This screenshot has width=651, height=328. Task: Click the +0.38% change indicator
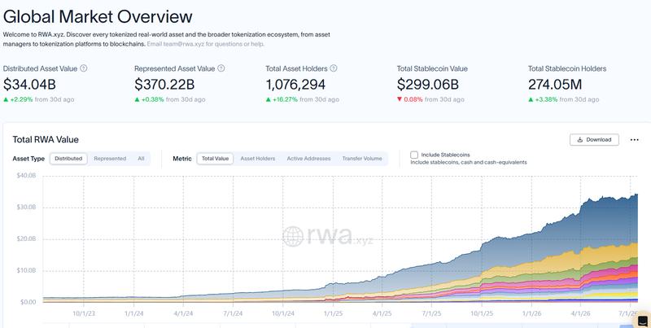coord(149,99)
